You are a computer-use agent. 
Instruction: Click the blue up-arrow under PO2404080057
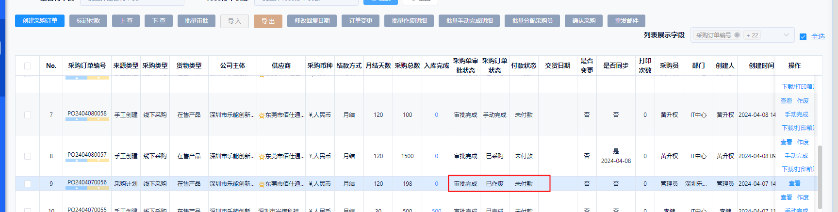(76, 161)
